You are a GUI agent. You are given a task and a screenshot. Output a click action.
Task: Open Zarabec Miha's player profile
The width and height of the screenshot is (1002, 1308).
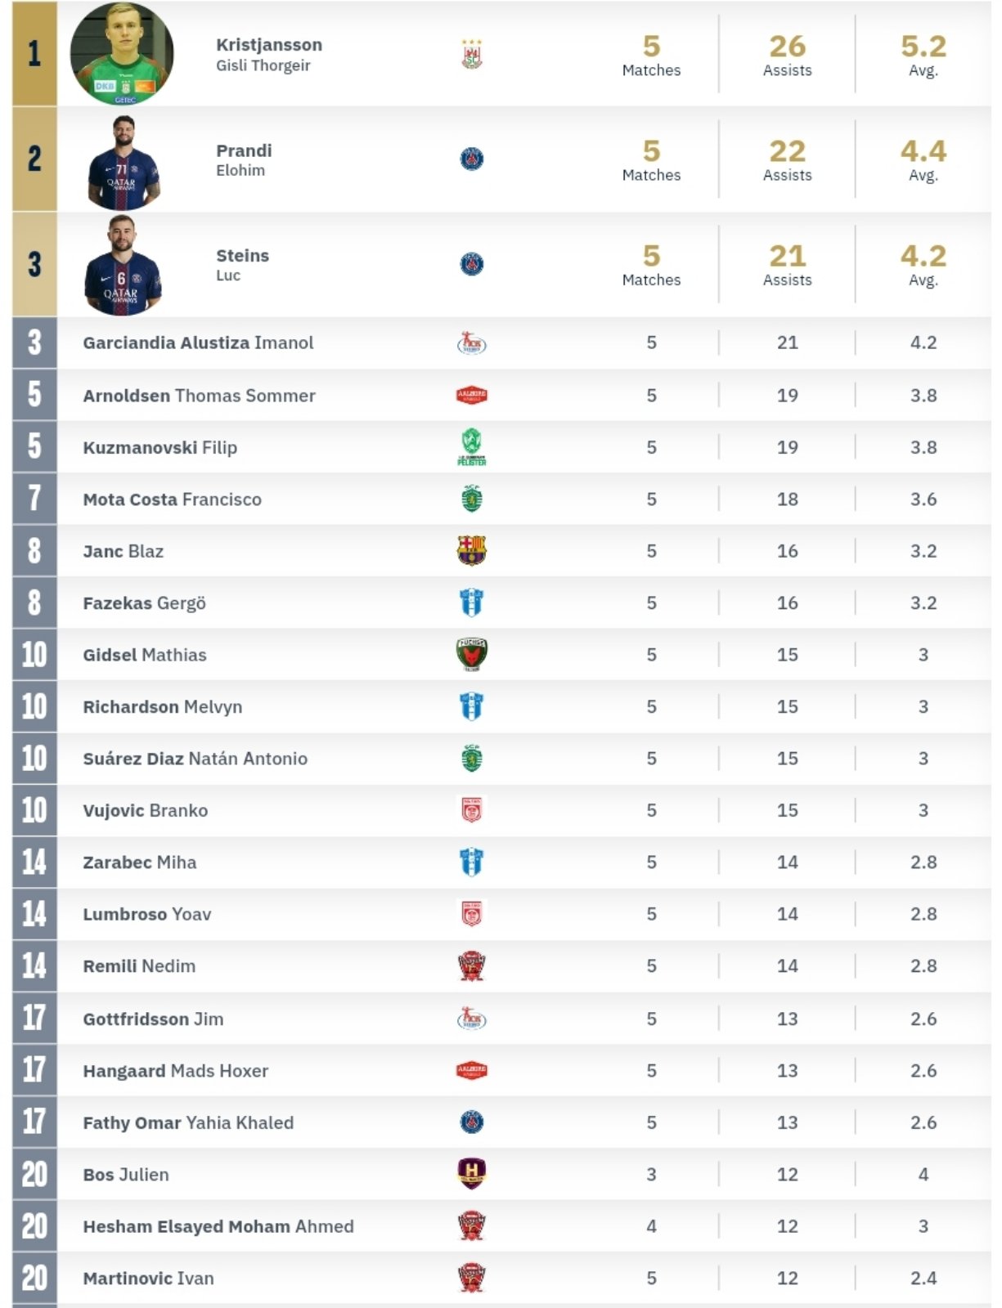tap(140, 862)
